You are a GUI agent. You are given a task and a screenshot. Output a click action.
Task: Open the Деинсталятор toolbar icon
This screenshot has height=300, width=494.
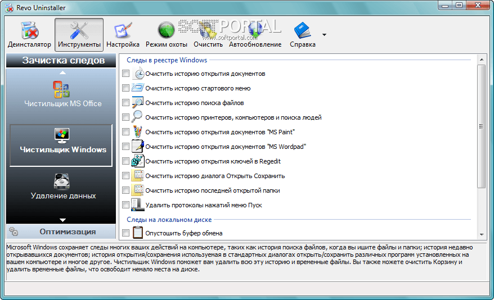pos(29,30)
